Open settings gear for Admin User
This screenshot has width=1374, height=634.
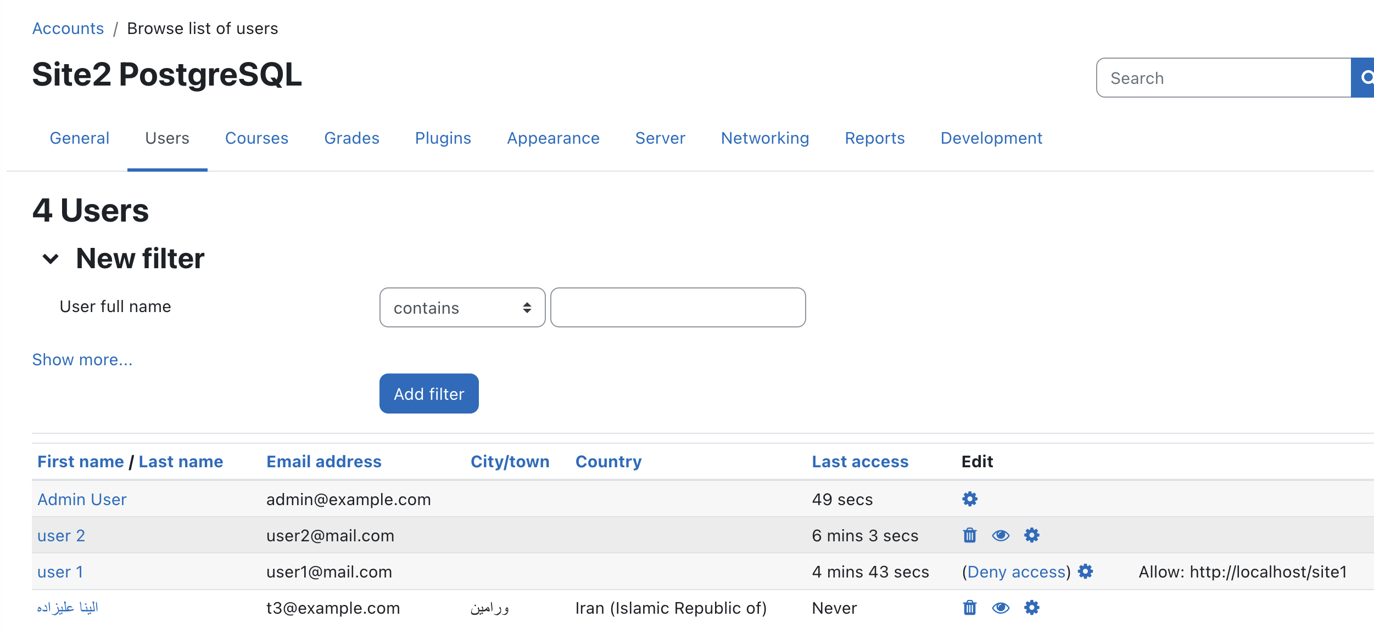970,499
